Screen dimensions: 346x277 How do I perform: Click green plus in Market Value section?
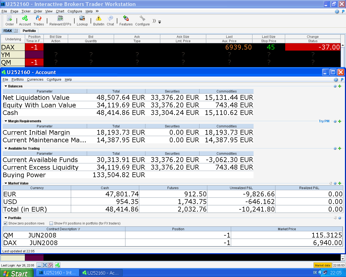coord(340,183)
